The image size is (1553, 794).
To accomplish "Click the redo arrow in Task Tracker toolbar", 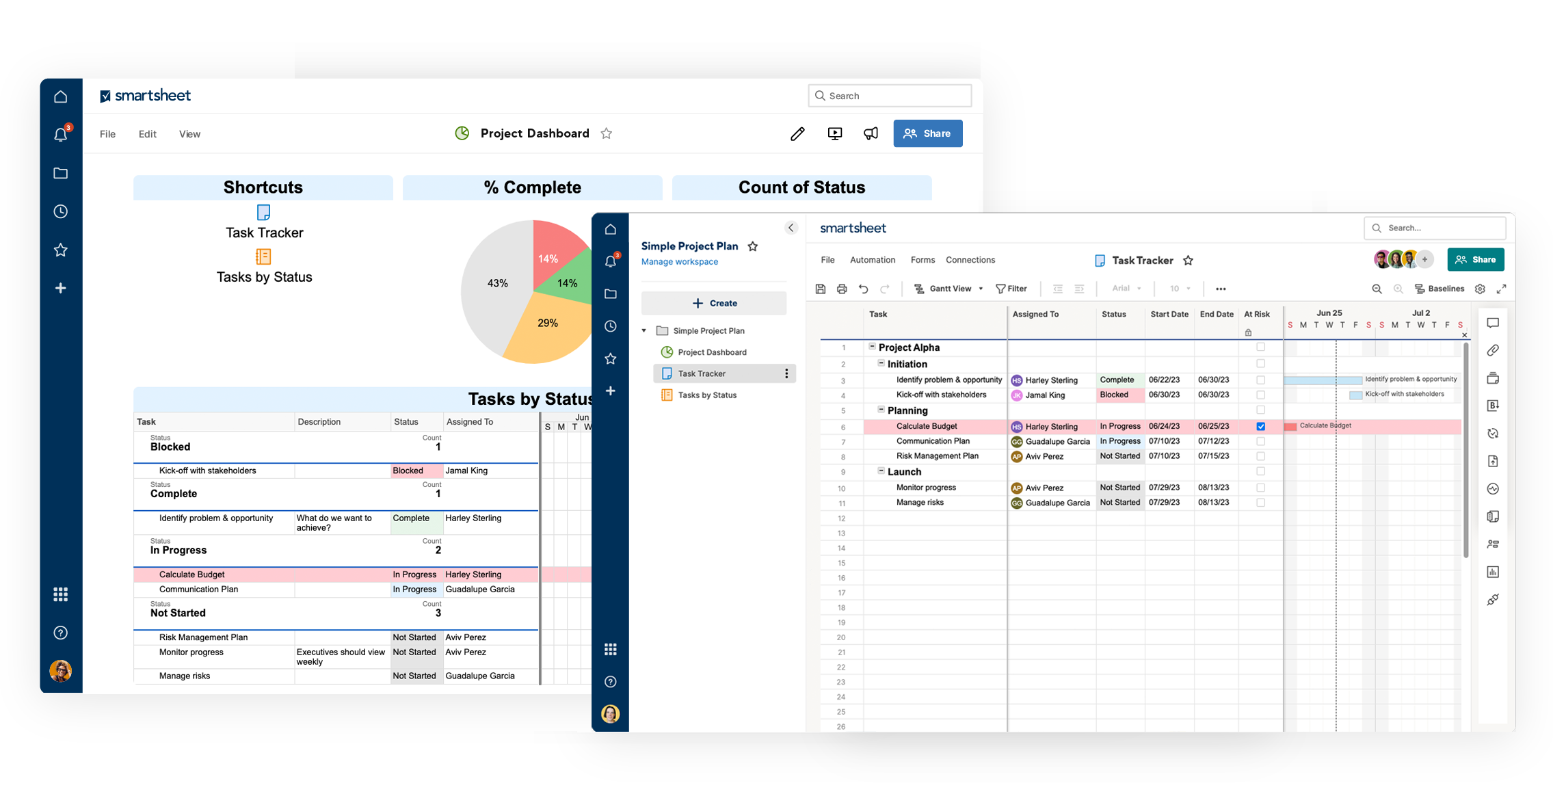I will pos(885,289).
